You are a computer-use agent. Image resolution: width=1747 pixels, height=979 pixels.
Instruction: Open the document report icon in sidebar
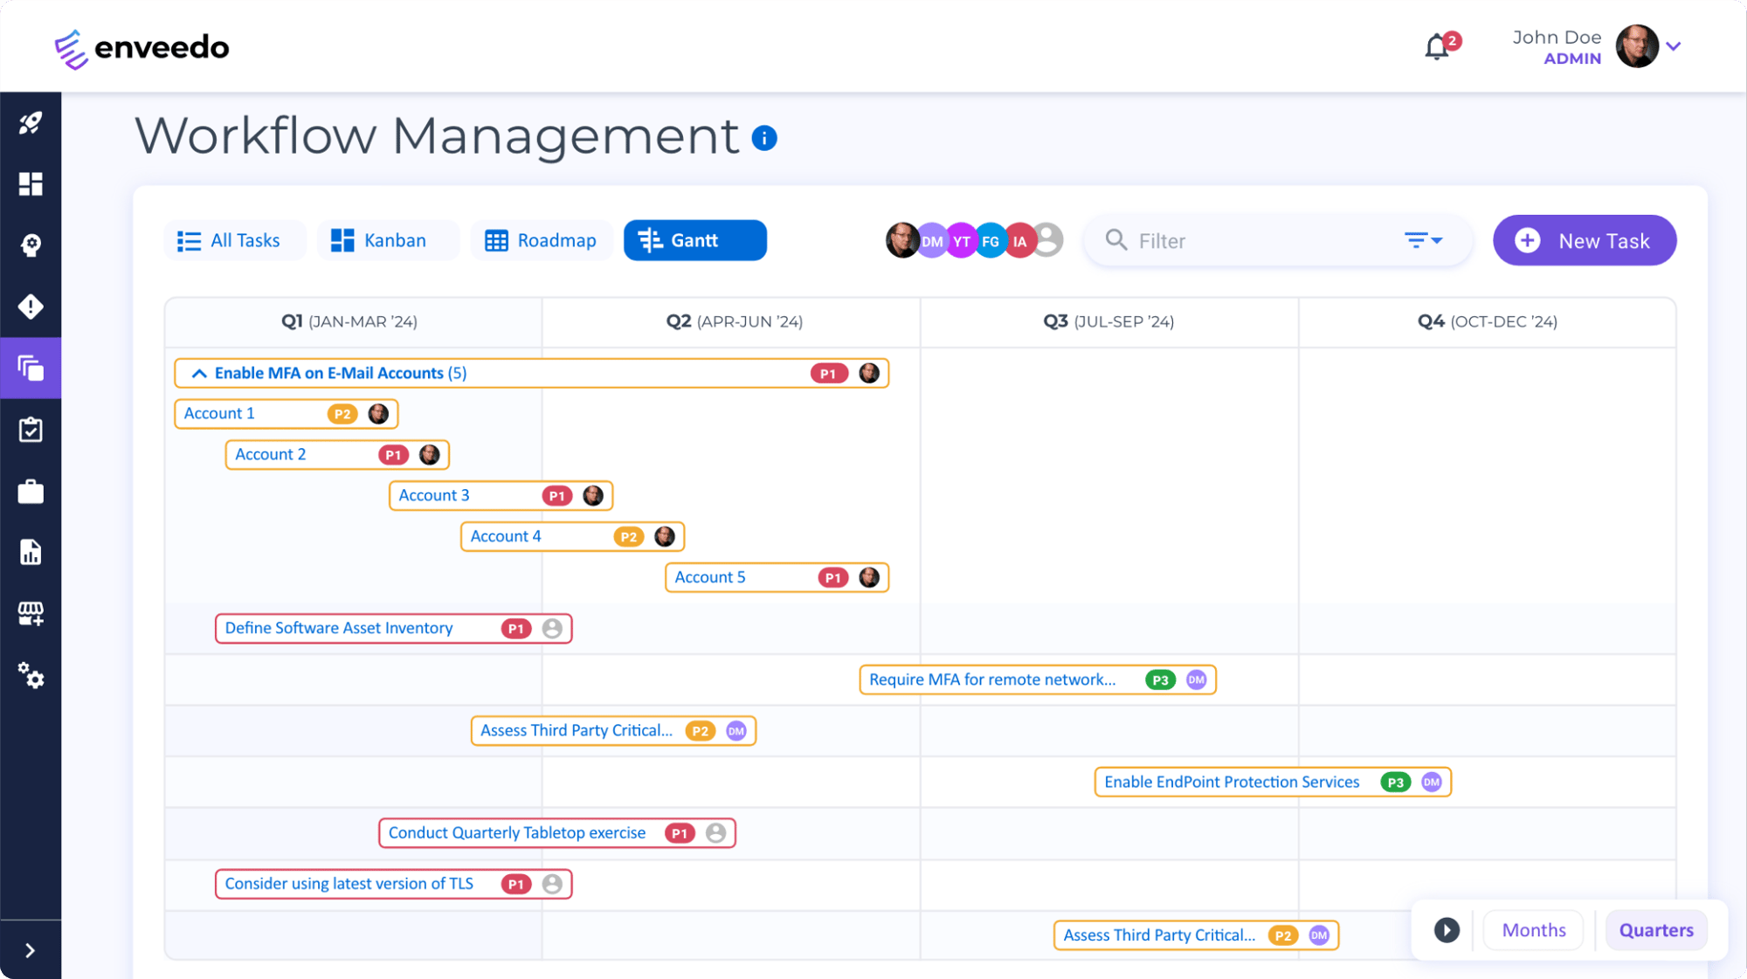(31, 552)
